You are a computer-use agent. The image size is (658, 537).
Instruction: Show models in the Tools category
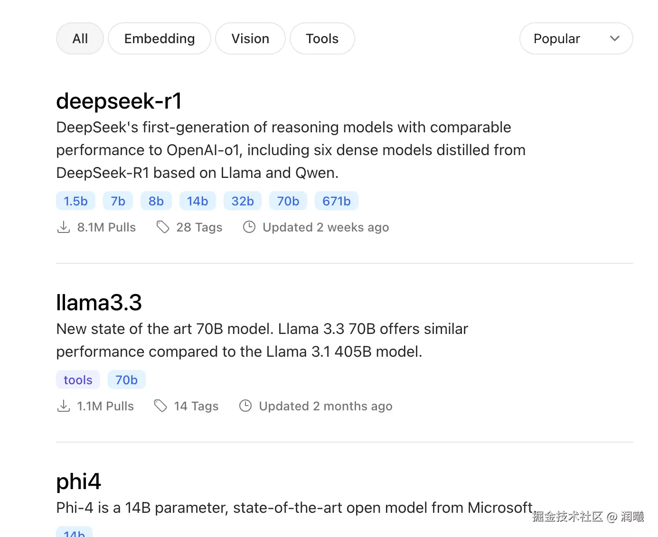click(x=322, y=38)
